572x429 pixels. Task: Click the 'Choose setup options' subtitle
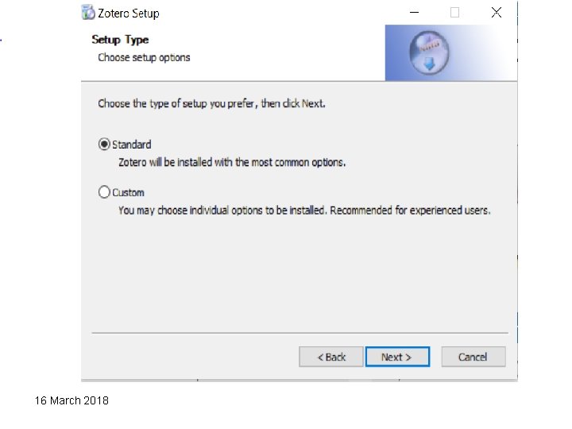(144, 58)
